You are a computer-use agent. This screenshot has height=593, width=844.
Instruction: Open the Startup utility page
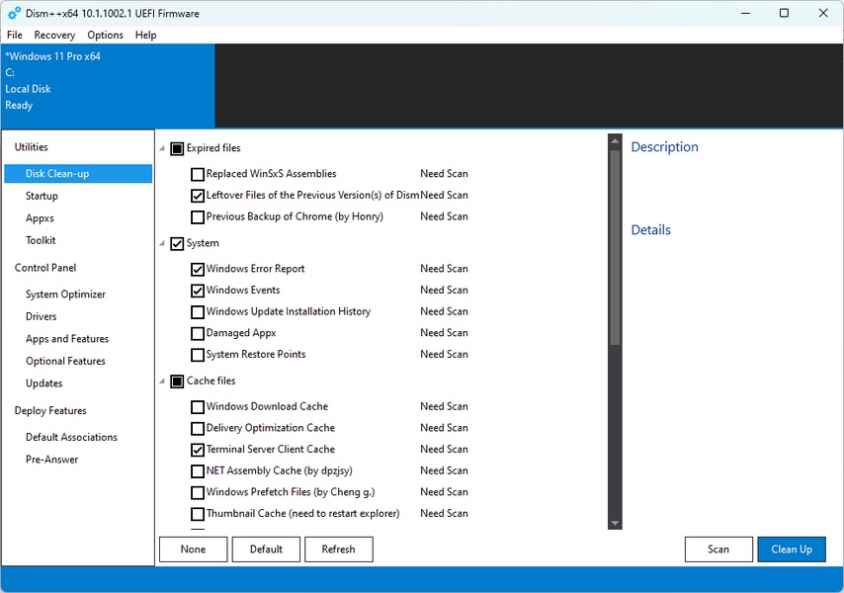point(42,196)
